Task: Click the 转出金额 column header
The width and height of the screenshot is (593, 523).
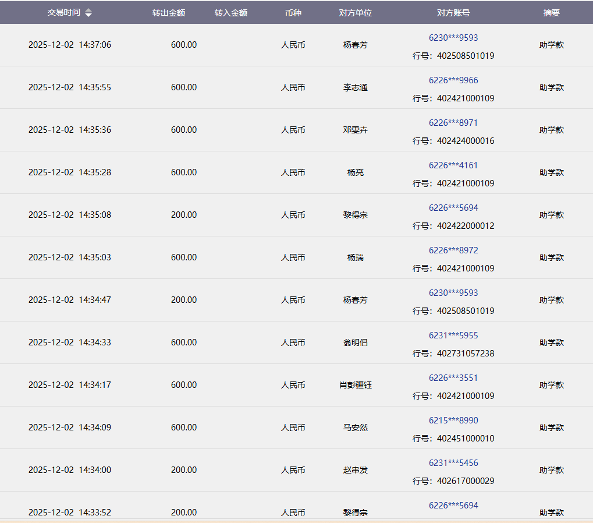Action: point(169,13)
